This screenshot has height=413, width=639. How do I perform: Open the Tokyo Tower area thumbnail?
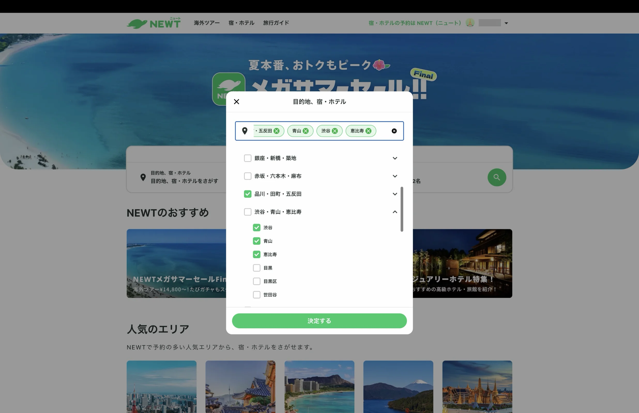(162, 387)
